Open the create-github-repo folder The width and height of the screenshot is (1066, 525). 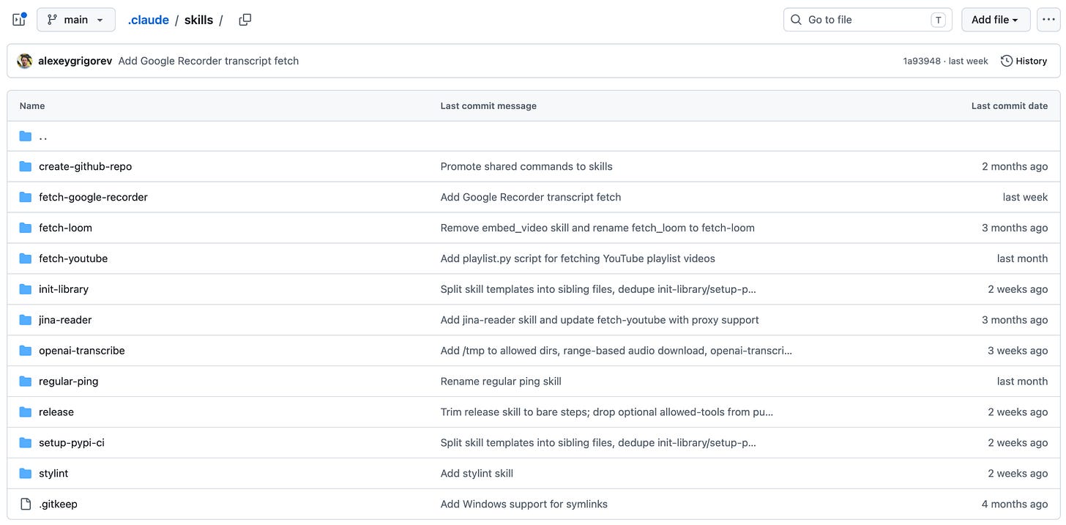tap(86, 166)
